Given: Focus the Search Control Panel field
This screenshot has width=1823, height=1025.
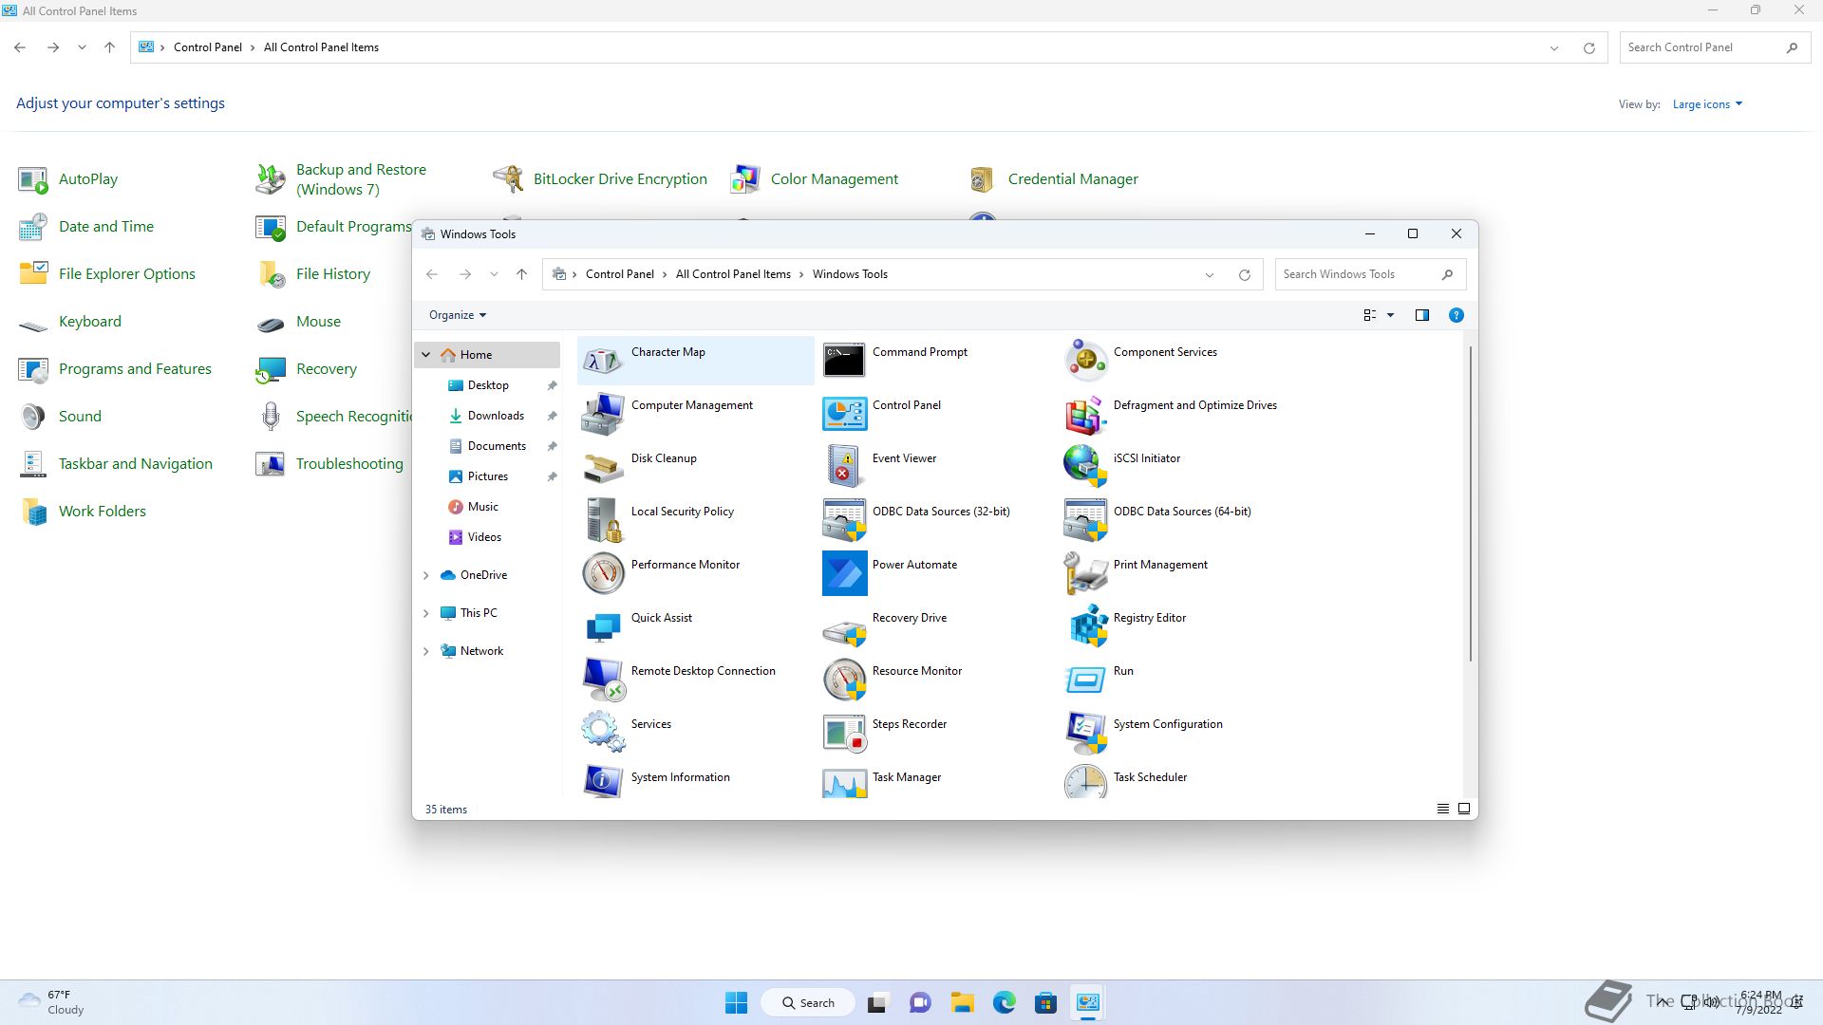Looking at the screenshot, I should pos(1714,47).
